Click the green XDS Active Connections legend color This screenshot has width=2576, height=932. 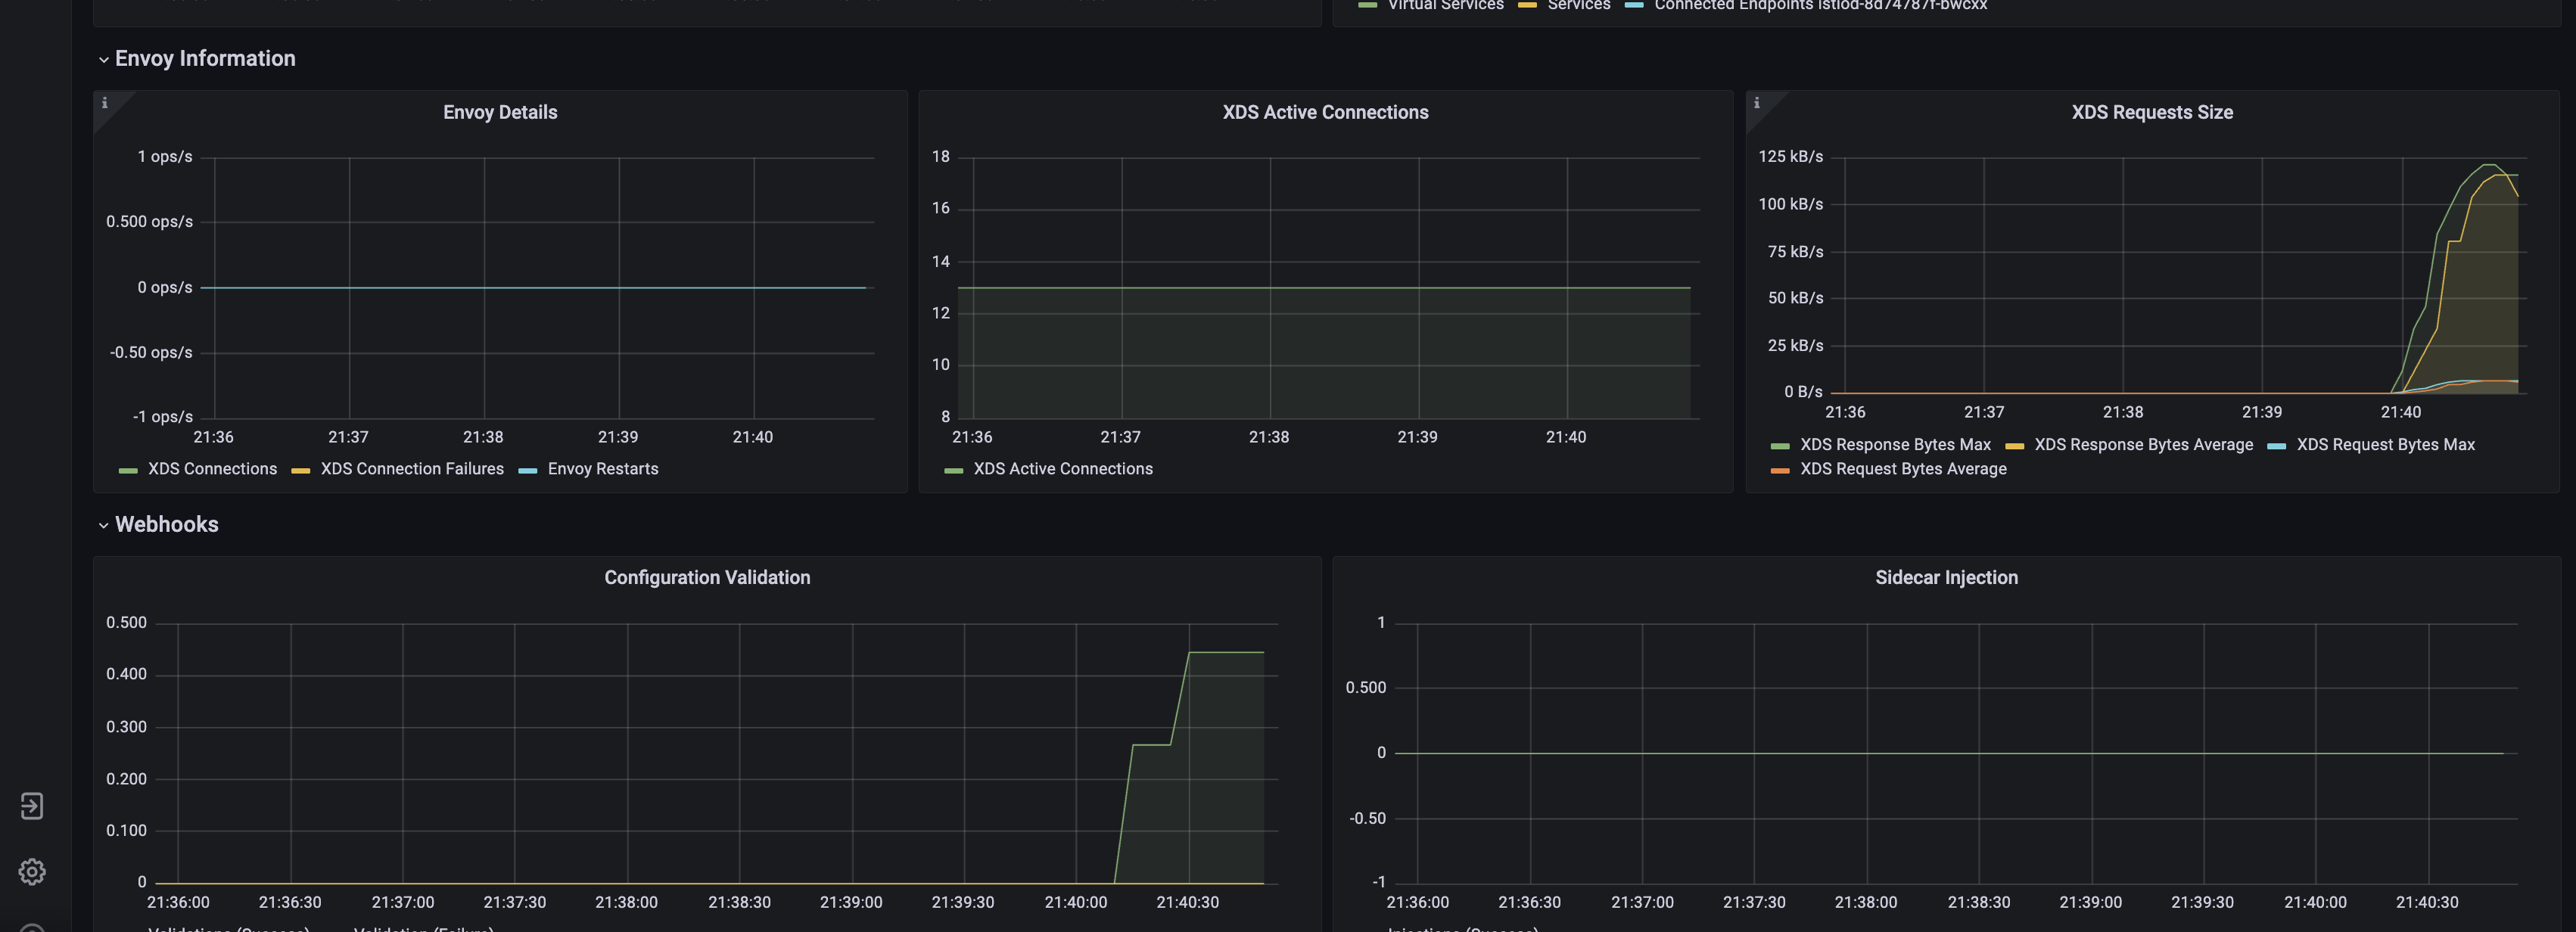click(953, 470)
